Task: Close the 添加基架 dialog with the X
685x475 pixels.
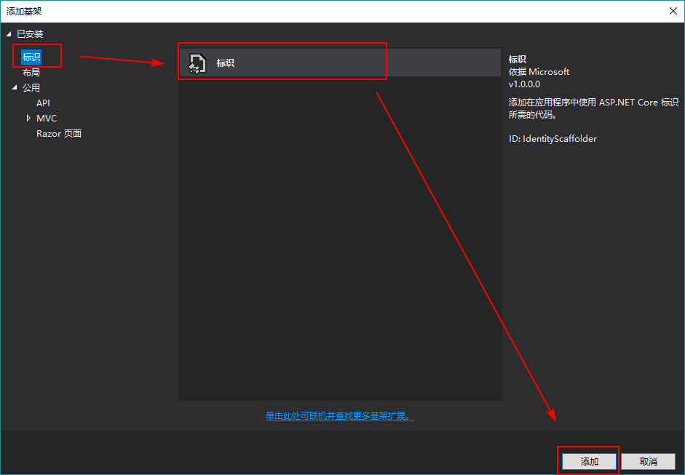Action: coord(674,11)
